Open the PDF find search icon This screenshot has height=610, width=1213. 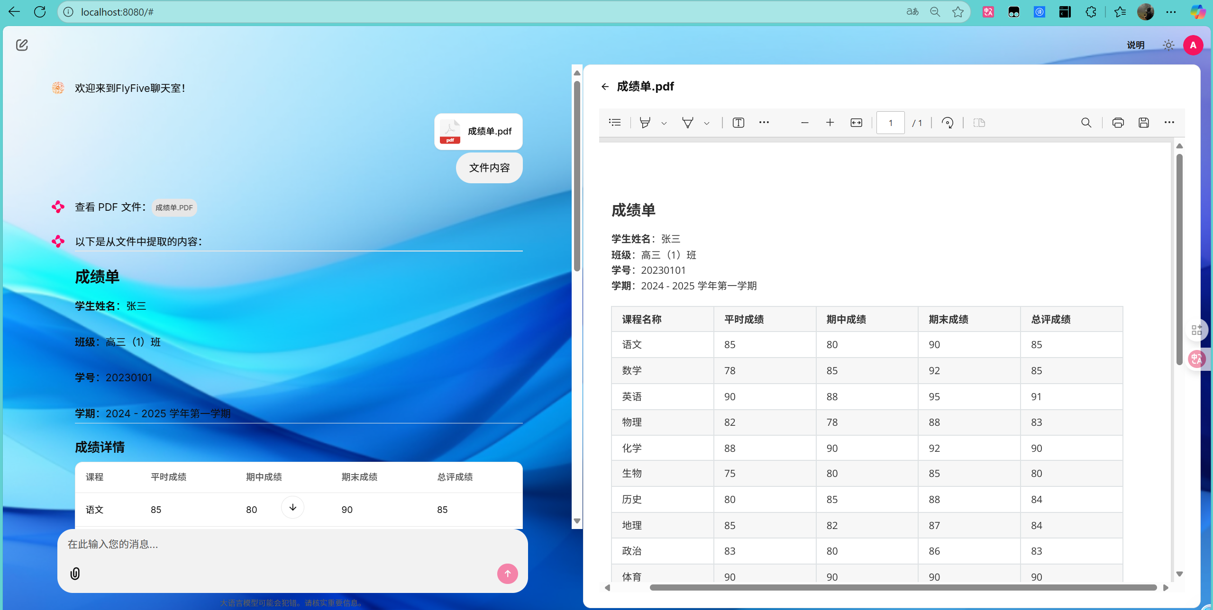tap(1086, 123)
